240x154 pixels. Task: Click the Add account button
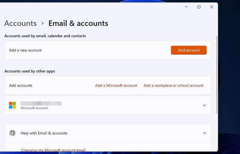pos(189,50)
